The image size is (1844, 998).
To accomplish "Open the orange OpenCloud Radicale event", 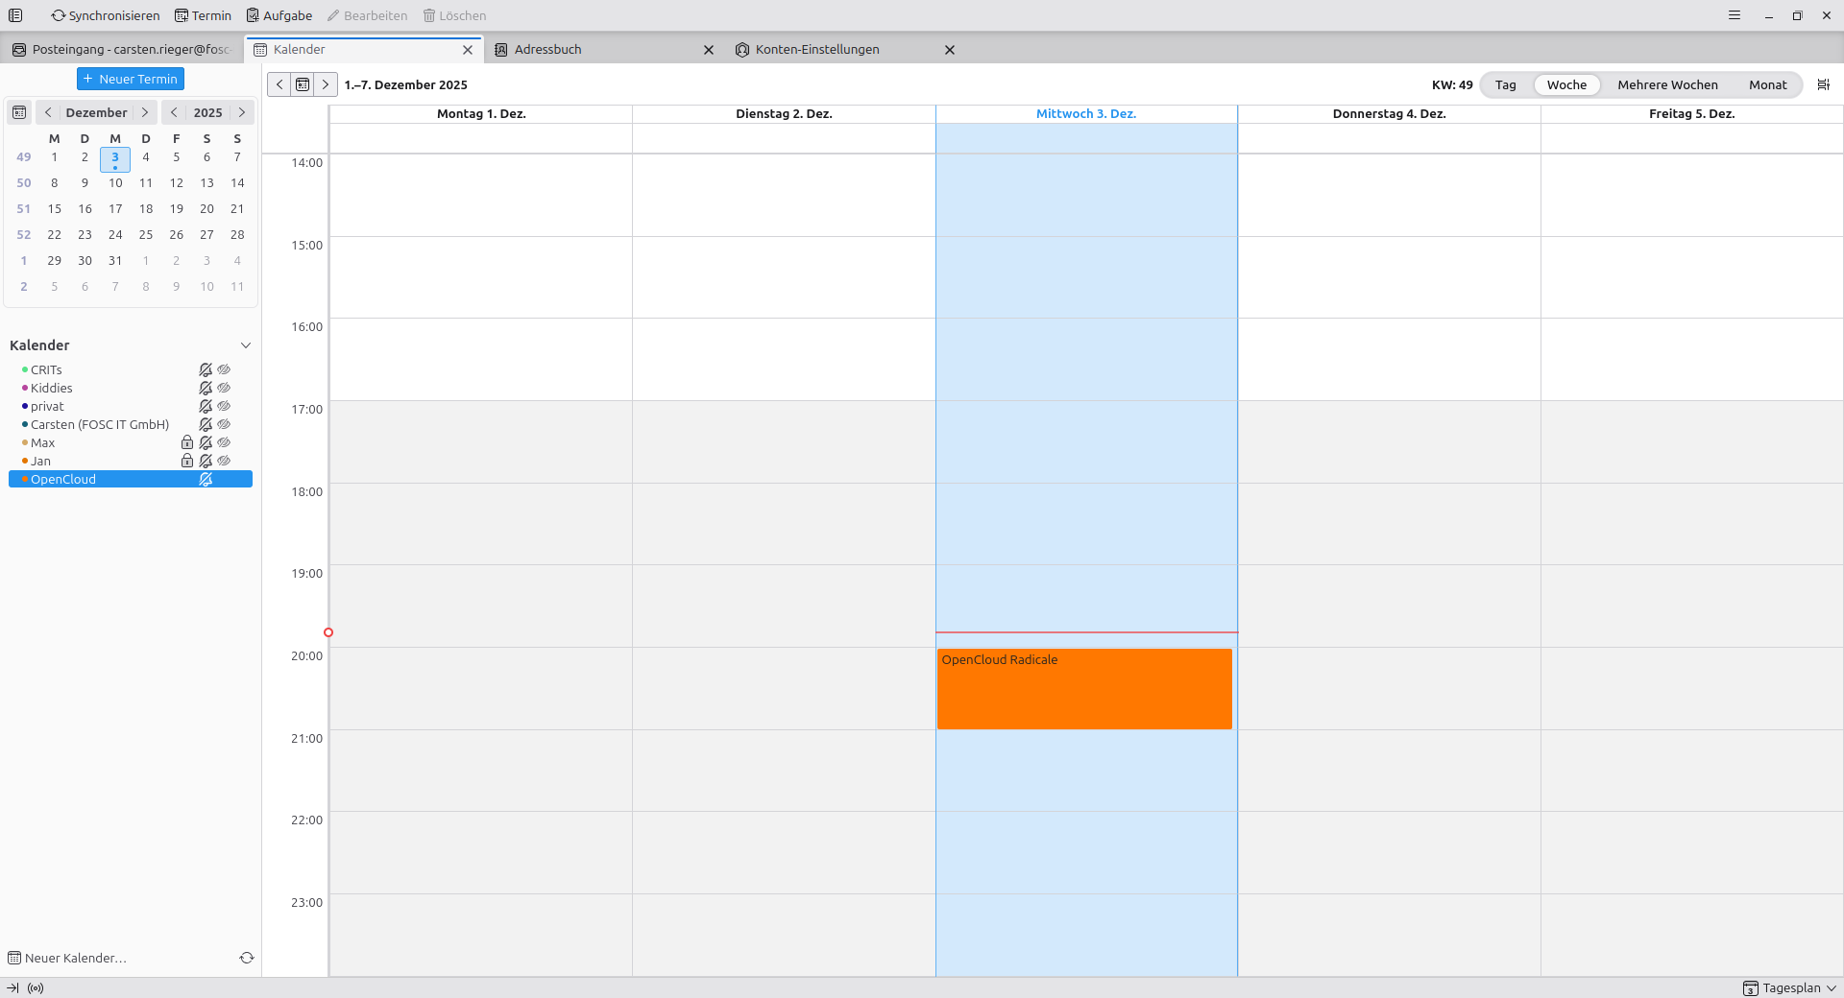I will tap(1084, 689).
